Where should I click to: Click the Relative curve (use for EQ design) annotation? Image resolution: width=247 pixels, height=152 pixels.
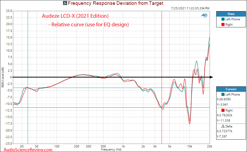point(88,25)
